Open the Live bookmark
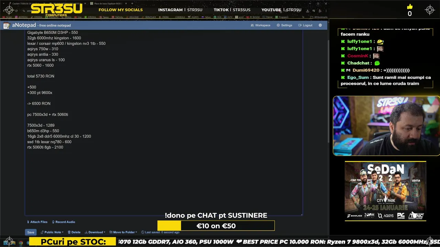Screen dimensions: 440x247 [x=78, y=17]
